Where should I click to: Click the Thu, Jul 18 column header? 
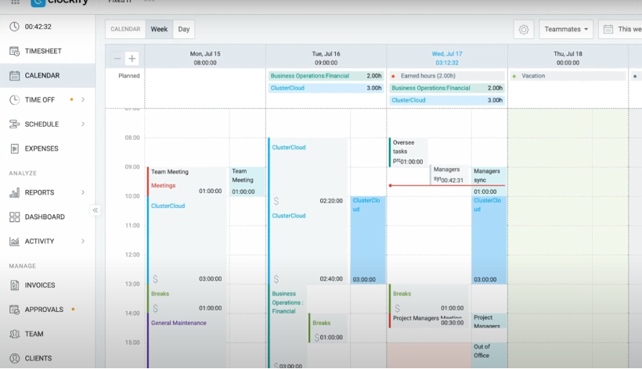tap(568, 58)
